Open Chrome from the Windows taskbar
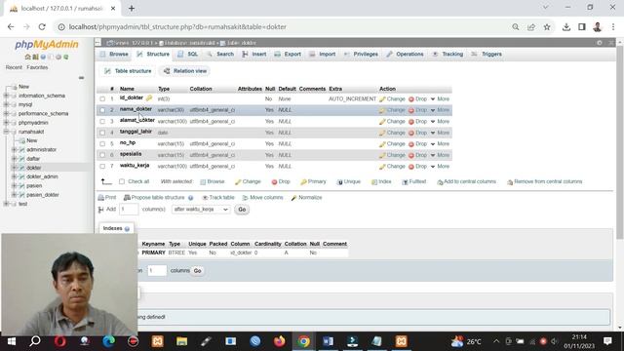The image size is (624, 351). pyautogui.click(x=303, y=341)
